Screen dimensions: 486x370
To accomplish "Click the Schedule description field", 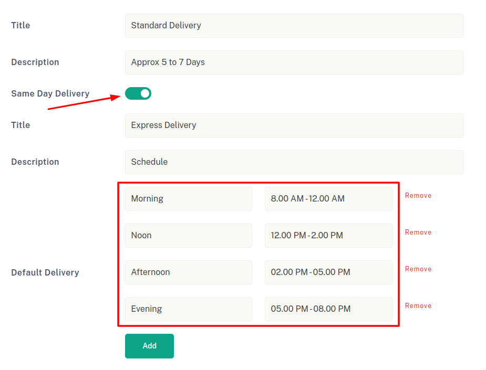I will (294, 162).
